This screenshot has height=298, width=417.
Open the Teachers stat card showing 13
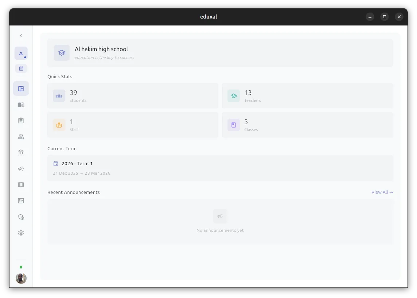(x=307, y=96)
